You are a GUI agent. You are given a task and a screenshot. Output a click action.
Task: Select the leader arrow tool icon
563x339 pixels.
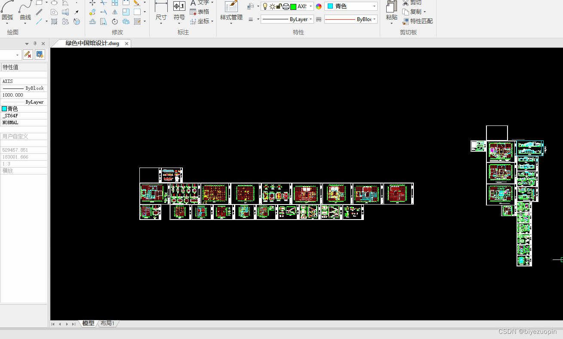click(77, 12)
